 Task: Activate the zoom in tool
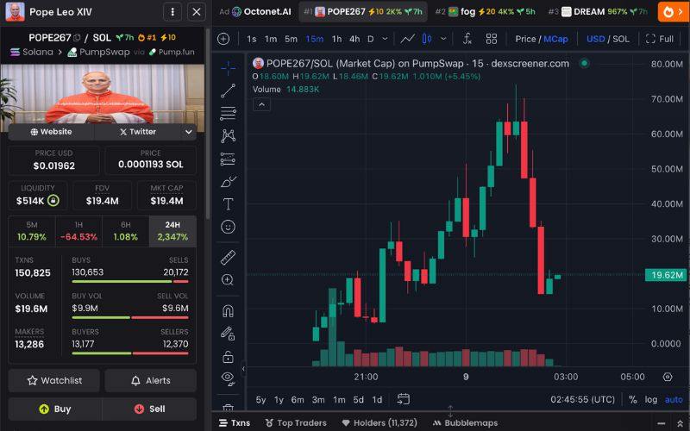click(x=228, y=279)
